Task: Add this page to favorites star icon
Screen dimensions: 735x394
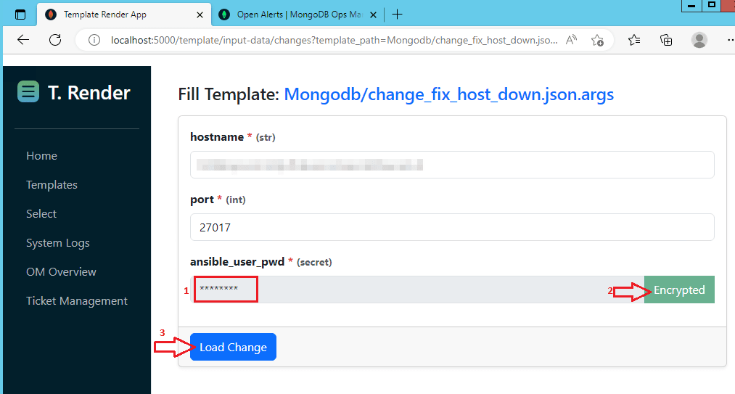Action: click(597, 41)
